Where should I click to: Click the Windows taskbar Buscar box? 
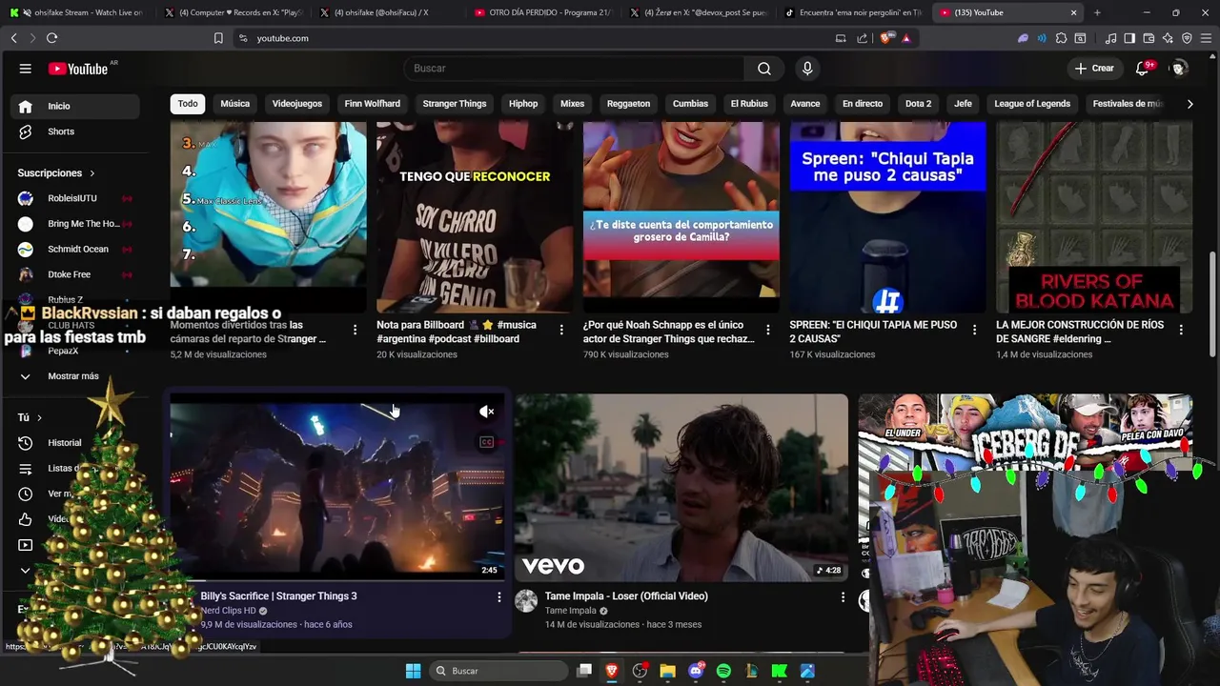click(x=498, y=671)
